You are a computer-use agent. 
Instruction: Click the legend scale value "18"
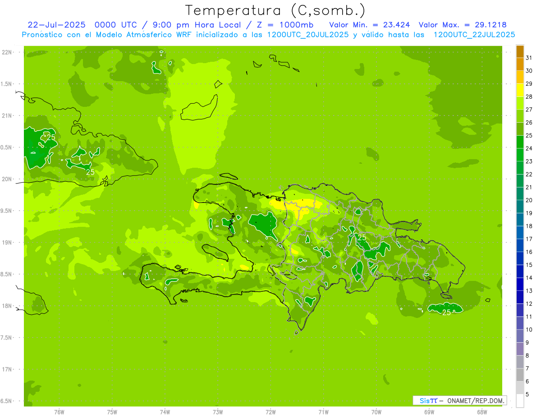[x=529, y=226]
